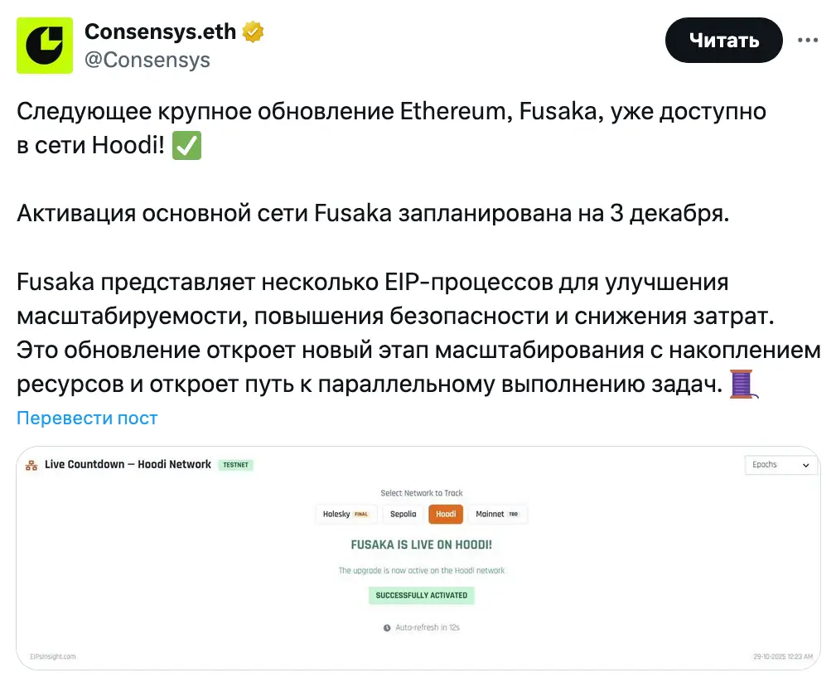The image size is (836, 687).
Task: Select the Hoodi network tab
Action: tap(446, 514)
